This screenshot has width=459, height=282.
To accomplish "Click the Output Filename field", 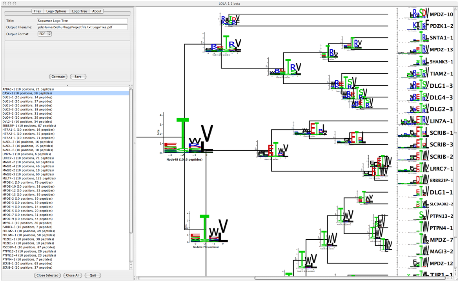I will point(82,27).
